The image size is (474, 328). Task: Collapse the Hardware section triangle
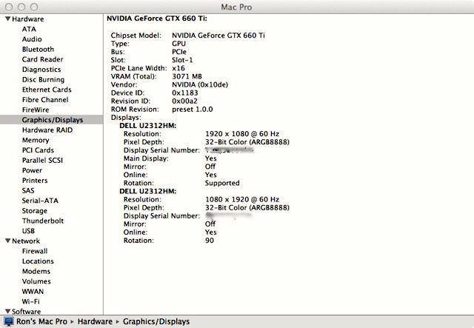pos(8,19)
